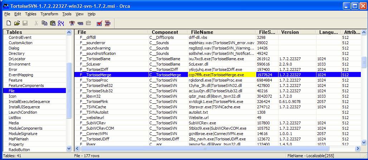Click the SciLexer.dll filename cell

coord(222,64)
